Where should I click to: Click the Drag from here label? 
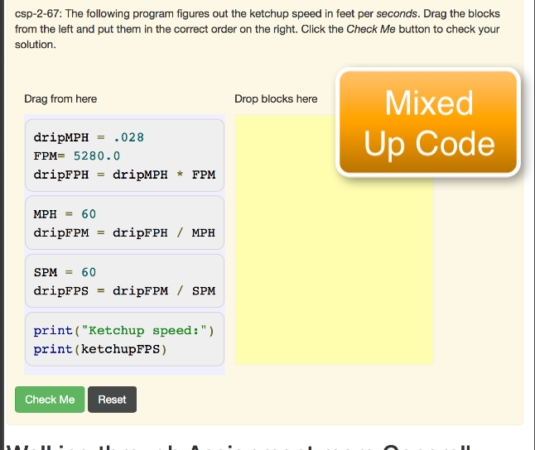[60, 98]
